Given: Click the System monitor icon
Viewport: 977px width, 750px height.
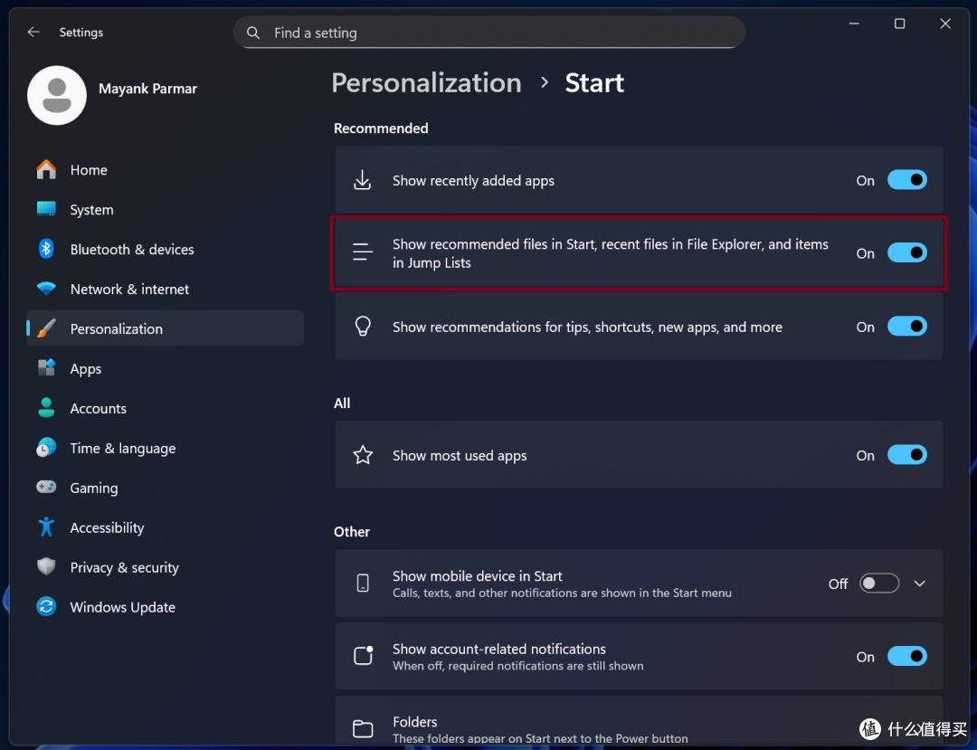Looking at the screenshot, I should pyautogui.click(x=46, y=209).
